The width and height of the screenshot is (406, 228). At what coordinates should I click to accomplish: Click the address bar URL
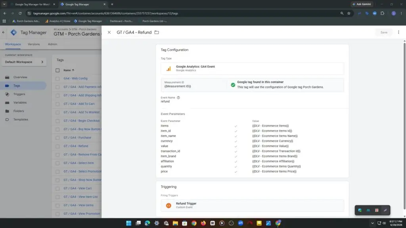(105, 13)
